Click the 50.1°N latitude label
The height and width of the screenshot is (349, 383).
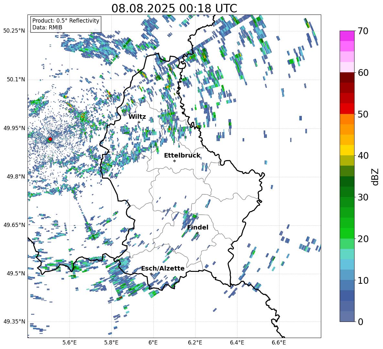(16, 79)
